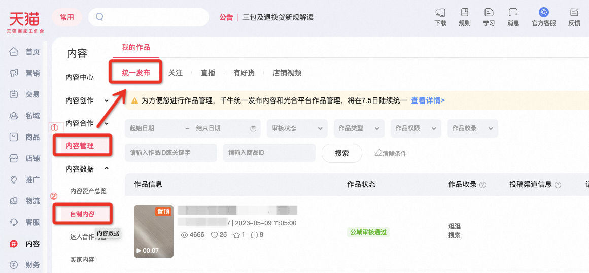
Task: Open the 作品收录 filter dropdown
Action: click(x=472, y=128)
